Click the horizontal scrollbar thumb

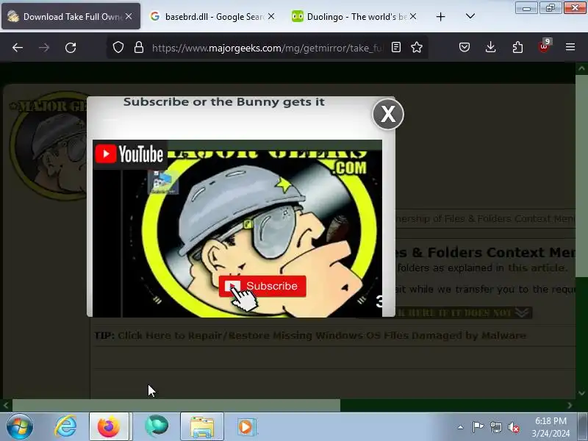[x=176, y=406]
